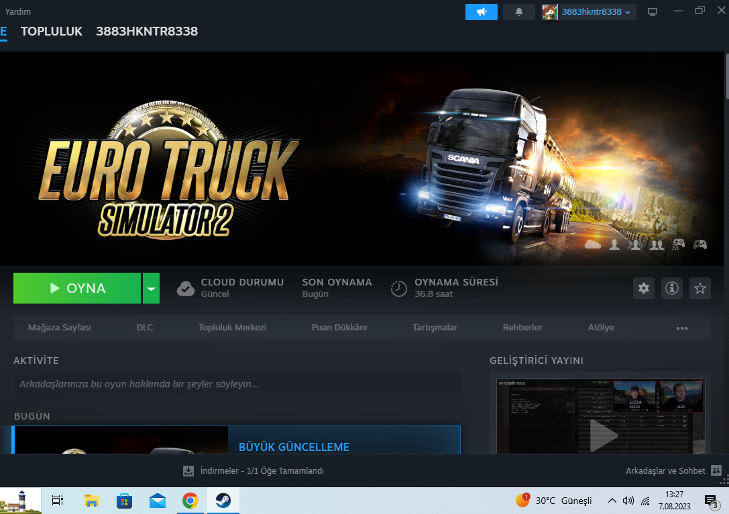Switch to Chrome on taskbar
Image resolution: width=729 pixels, height=514 pixels.
(190, 501)
